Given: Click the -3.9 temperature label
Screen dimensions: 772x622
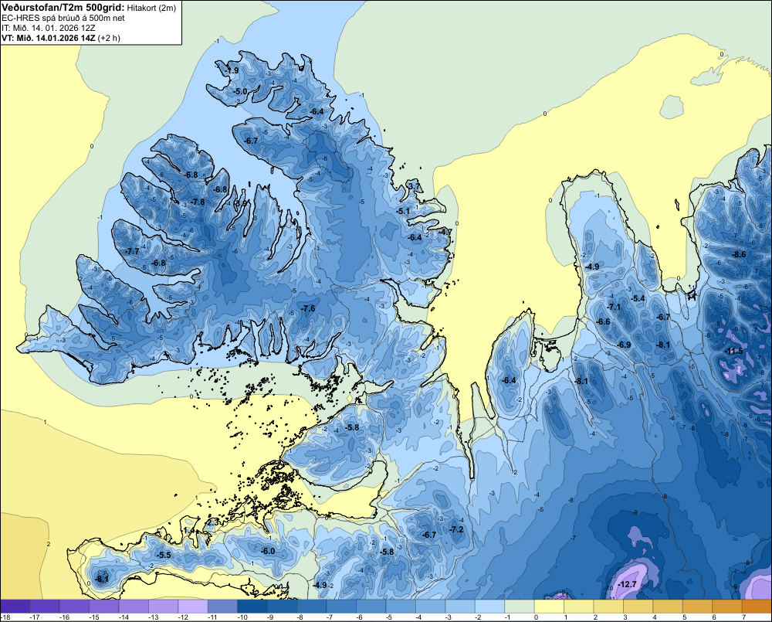Looking at the screenshot, I should pyautogui.click(x=240, y=203).
